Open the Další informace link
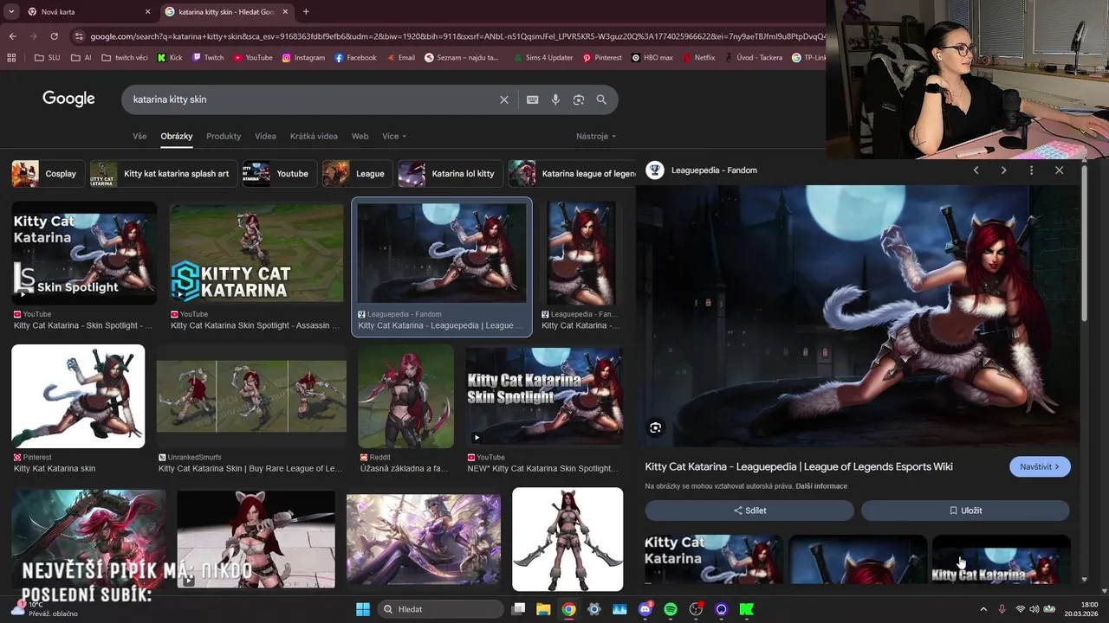Image resolution: width=1109 pixels, height=623 pixels. click(821, 486)
